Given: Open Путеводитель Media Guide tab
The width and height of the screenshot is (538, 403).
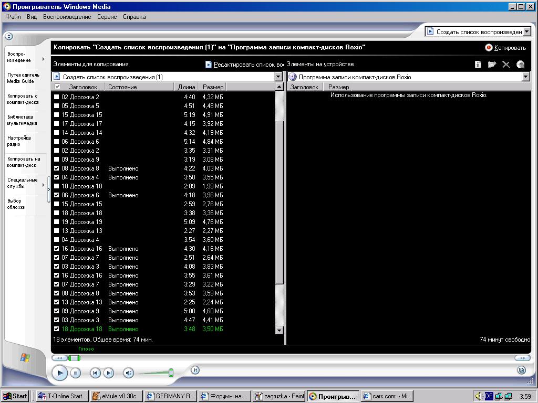Looking at the screenshot, I should tap(23, 78).
